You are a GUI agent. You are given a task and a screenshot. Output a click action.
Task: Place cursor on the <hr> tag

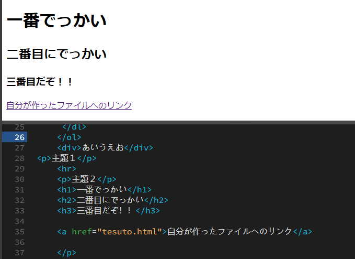point(66,169)
